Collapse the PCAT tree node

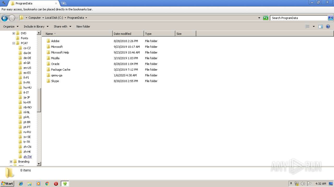(x=14, y=43)
